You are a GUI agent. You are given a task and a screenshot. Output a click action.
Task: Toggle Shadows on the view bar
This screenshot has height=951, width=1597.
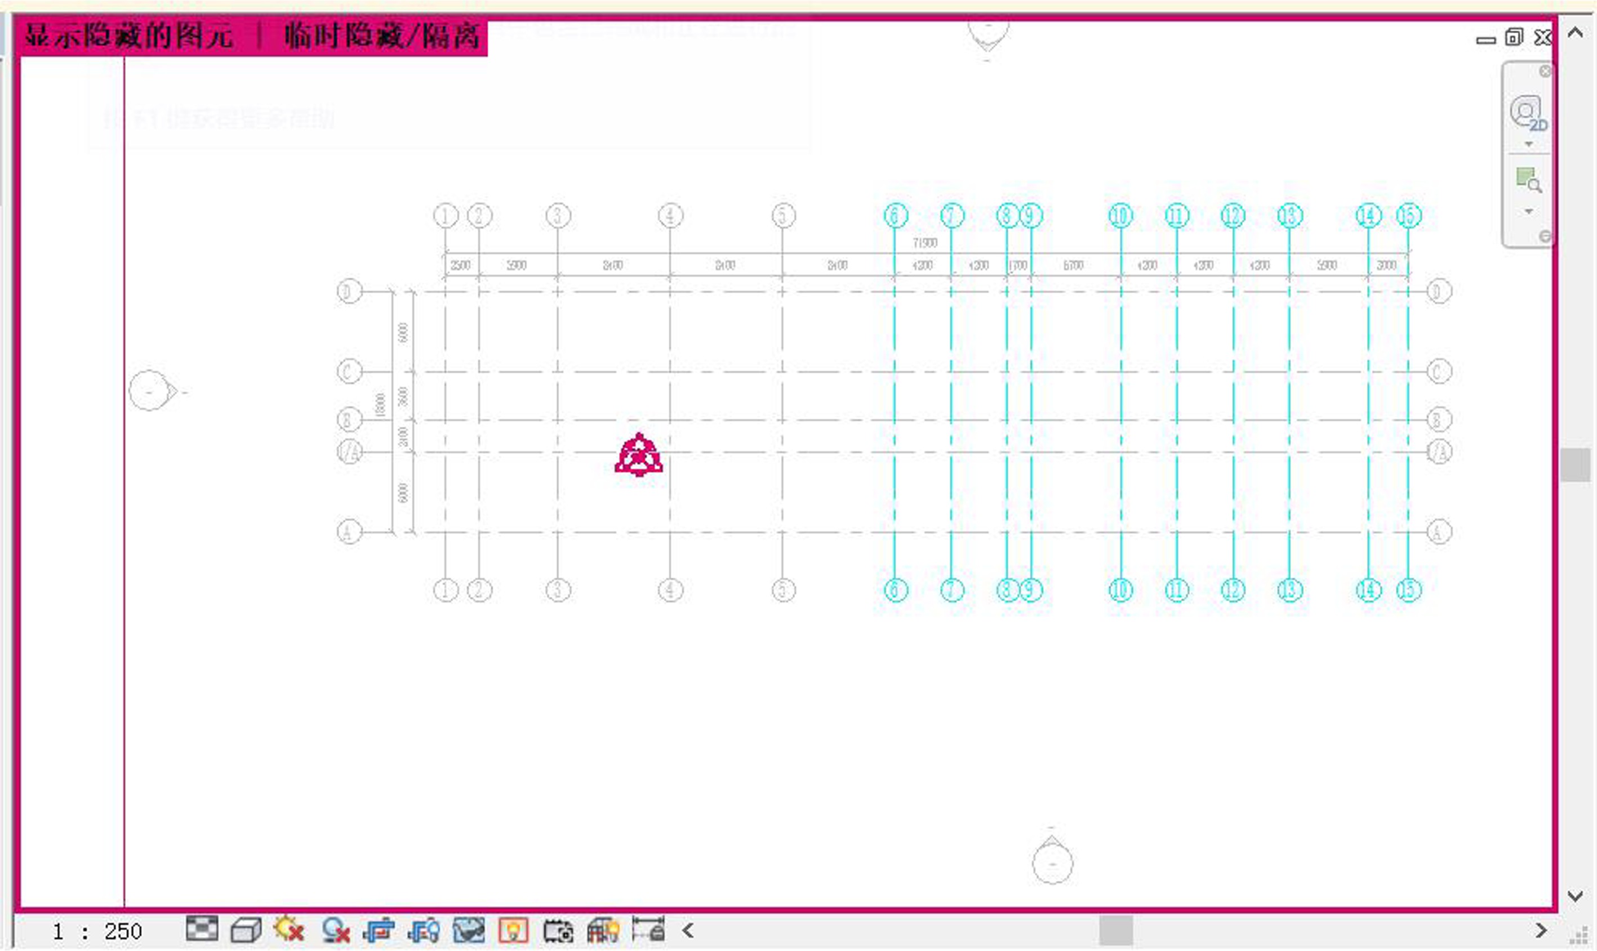pos(335,931)
